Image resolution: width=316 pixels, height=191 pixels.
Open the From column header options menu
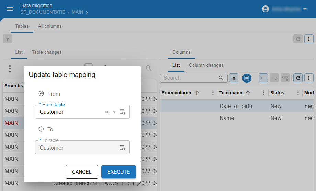(x=213, y=93)
